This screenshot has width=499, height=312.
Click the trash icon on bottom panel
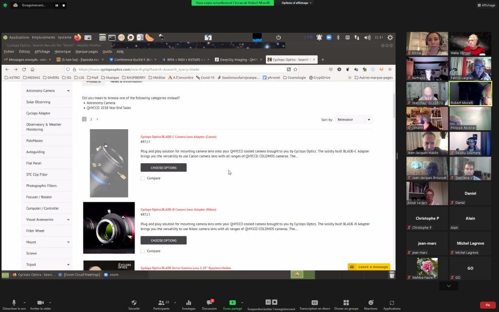click(392, 275)
